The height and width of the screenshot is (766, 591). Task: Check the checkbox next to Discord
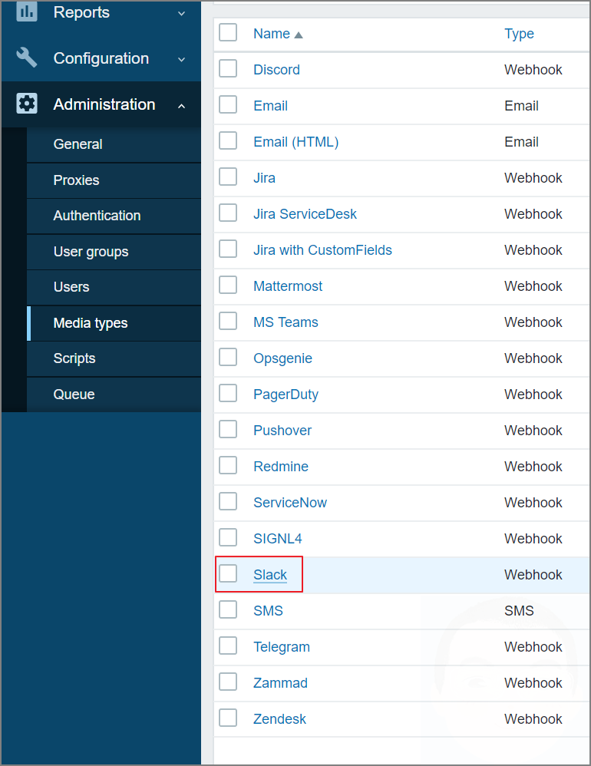click(x=228, y=69)
